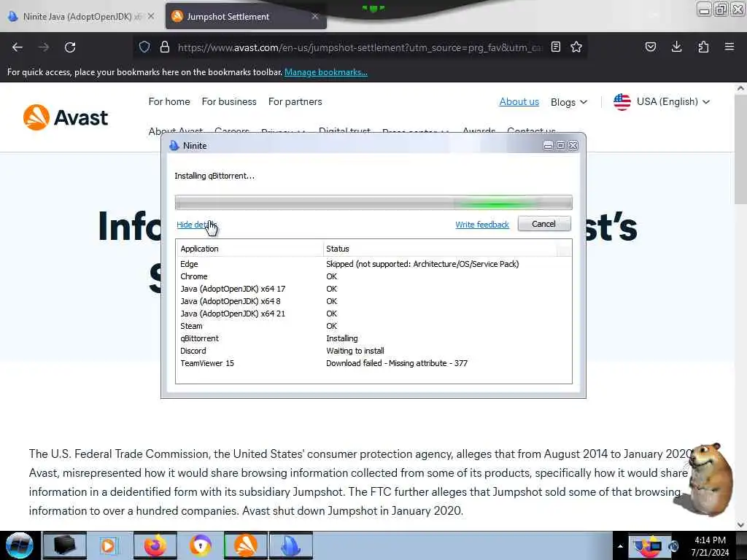Open the Firefox taskbar icon

[155, 545]
